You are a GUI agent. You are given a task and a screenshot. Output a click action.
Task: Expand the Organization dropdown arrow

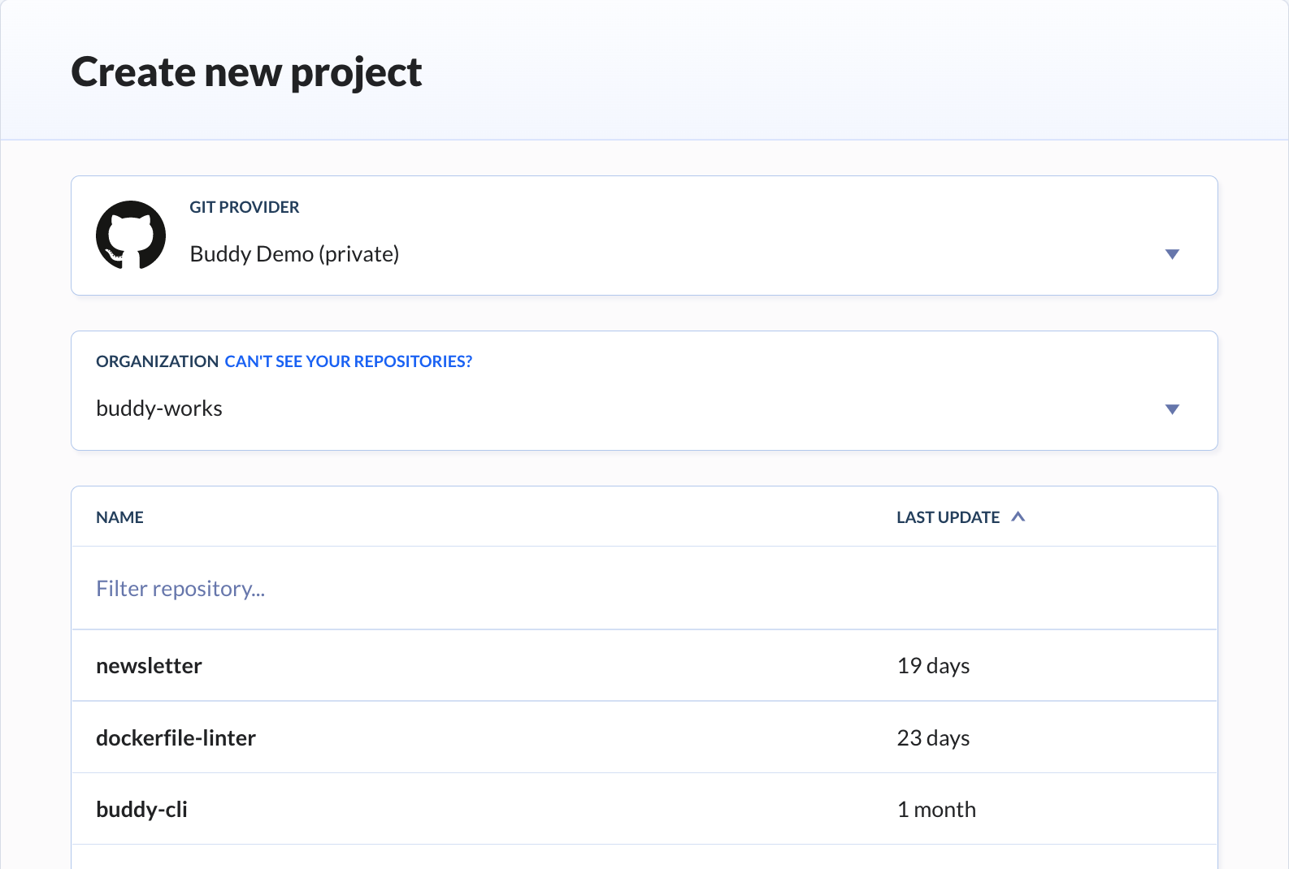pos(1172,409)
